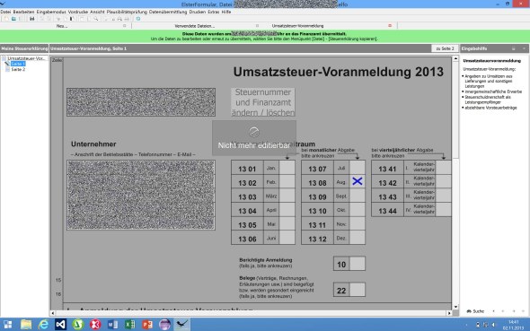Open the Datenübermittlung menu
This screenshot has height=331, width=530.
(x=168, y=12)
